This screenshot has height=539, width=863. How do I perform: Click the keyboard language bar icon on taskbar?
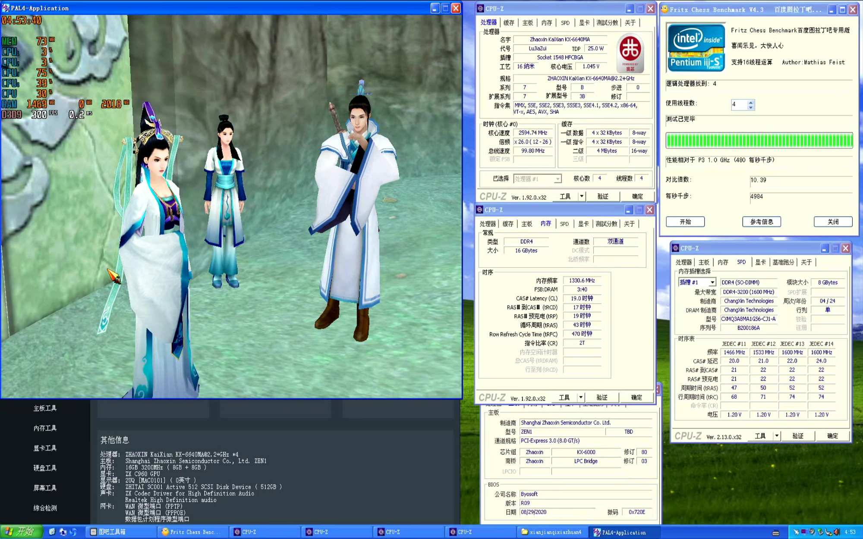pos(776,533)
